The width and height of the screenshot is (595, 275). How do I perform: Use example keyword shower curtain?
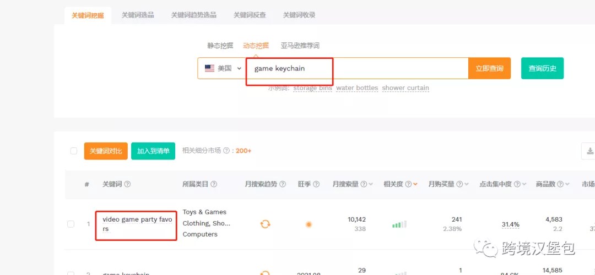(405, 88)
